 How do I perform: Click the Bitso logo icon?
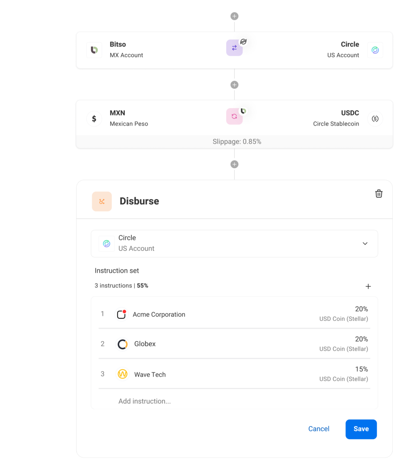tap(94, 50)
